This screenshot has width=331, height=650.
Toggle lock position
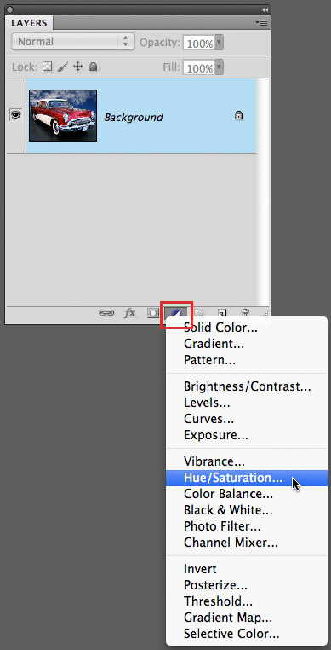[77, 67]
